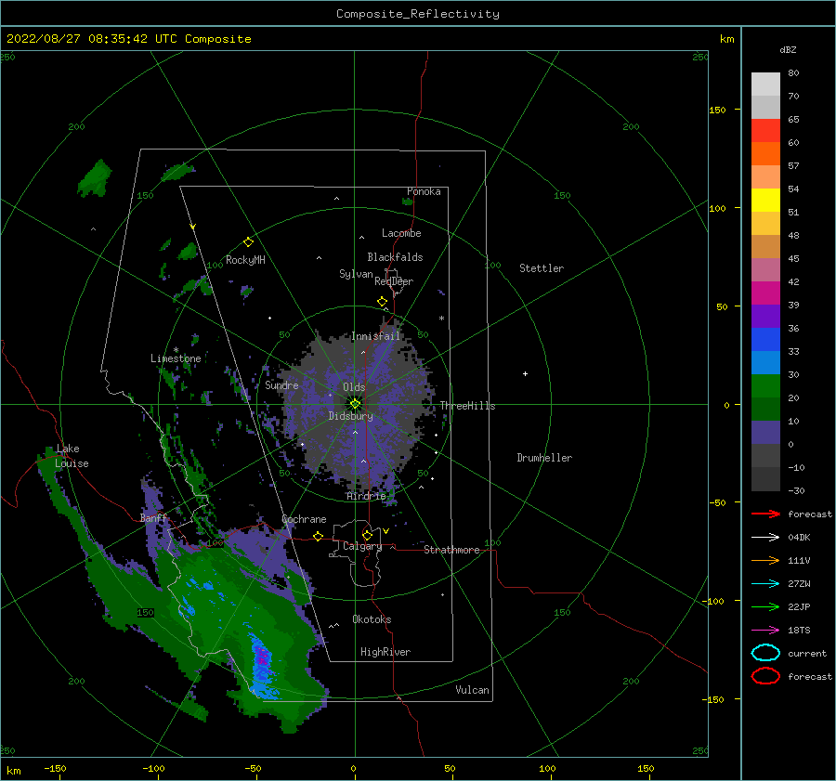Screen dimensions: 836x781
Task: Click the Sundre city label
Action: 282,384
